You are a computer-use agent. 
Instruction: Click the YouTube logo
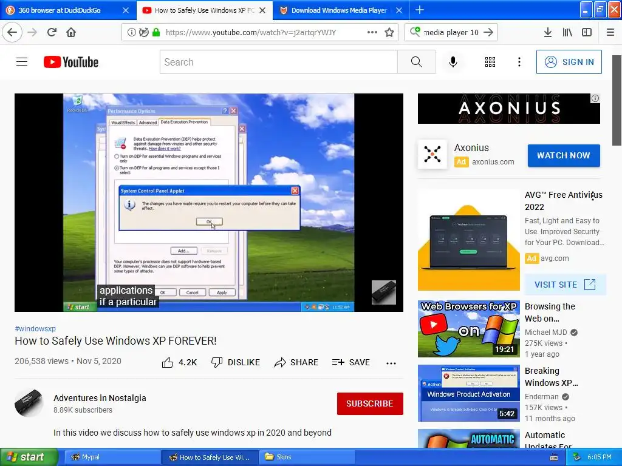point(71,62)
